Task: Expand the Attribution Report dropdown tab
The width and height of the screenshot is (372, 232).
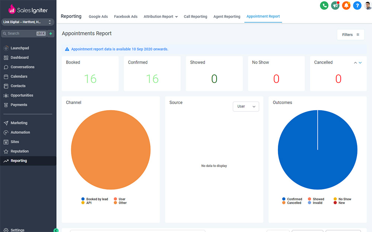Action: [161, 17]
